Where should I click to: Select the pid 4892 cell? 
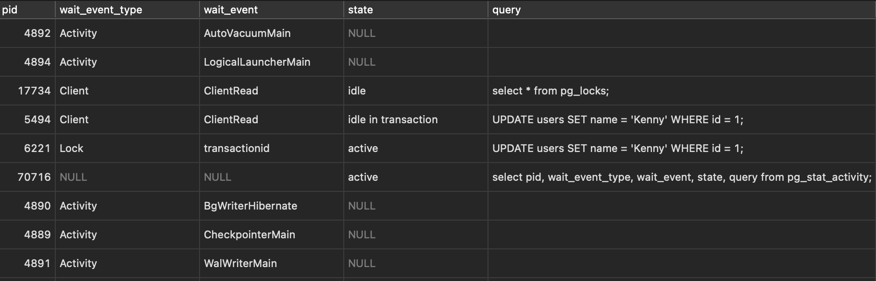37,33
